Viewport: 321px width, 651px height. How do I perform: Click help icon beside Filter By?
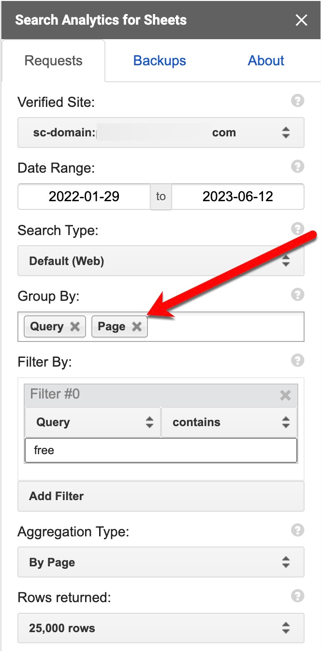coord(298,360)
